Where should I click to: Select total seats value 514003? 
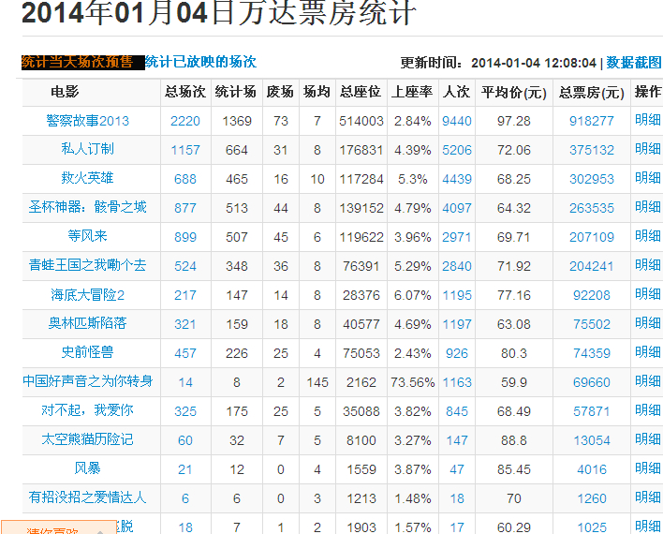[361, 121]
